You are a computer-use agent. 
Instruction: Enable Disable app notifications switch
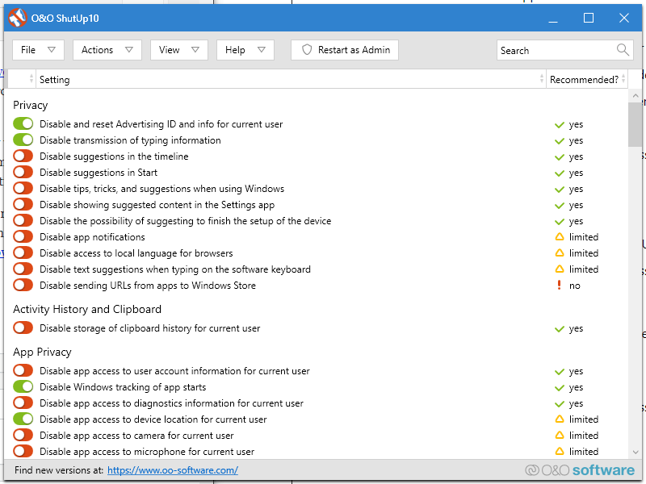[23, 236]
